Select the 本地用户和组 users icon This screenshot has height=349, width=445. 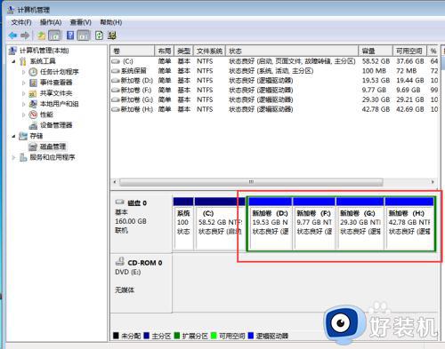tap(33, 104)
